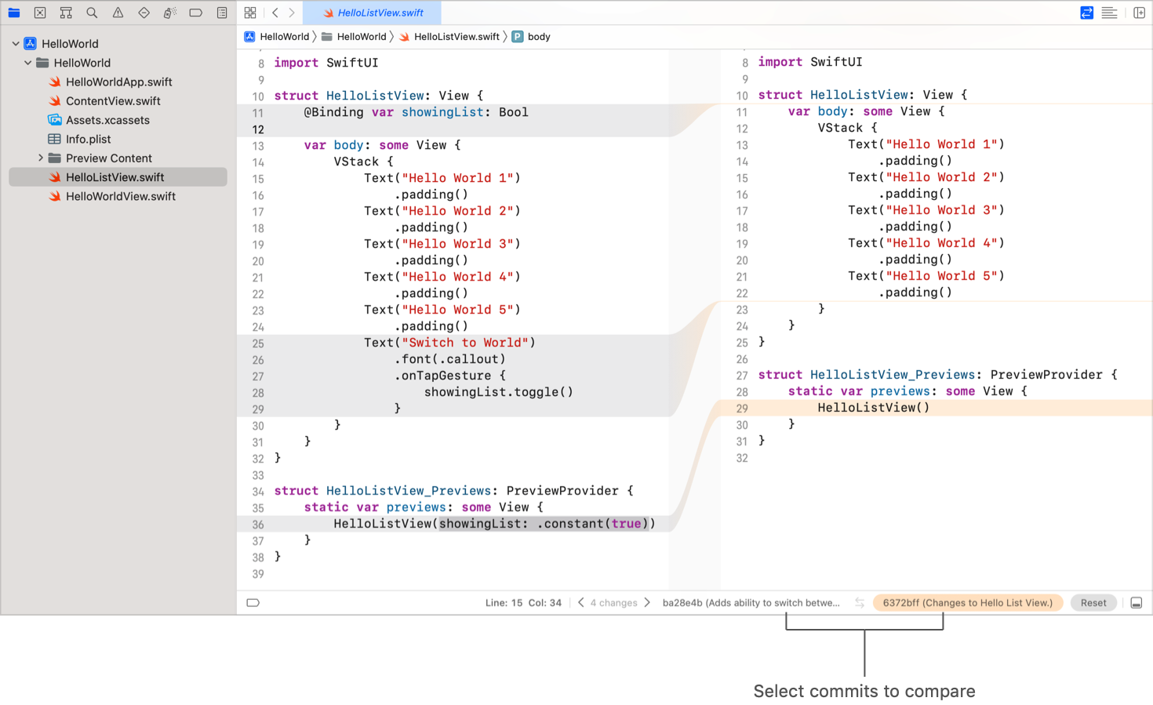1153x705 pixels.
Task: Open the Source Control navigator icon
Action: pos(40,13)
